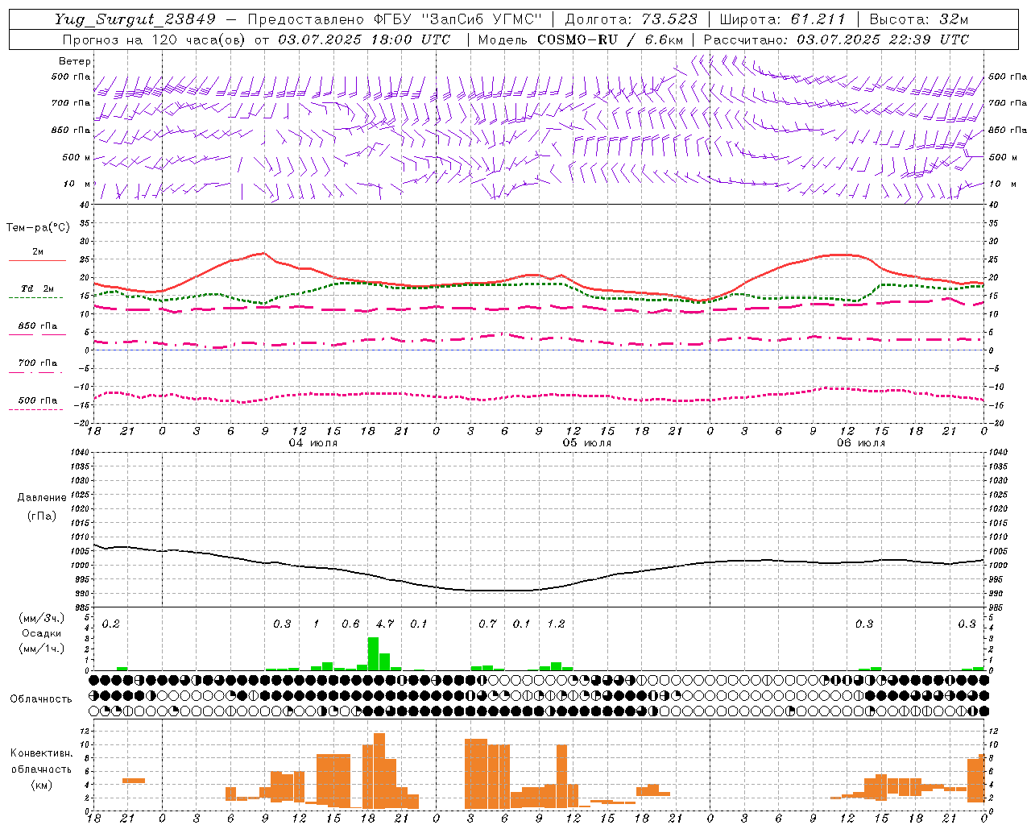Select the 'Широта: 61.211' header field

tap(782, 19)
